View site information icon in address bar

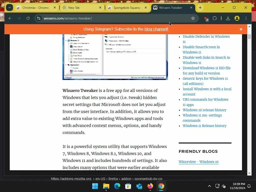point(39,18)
